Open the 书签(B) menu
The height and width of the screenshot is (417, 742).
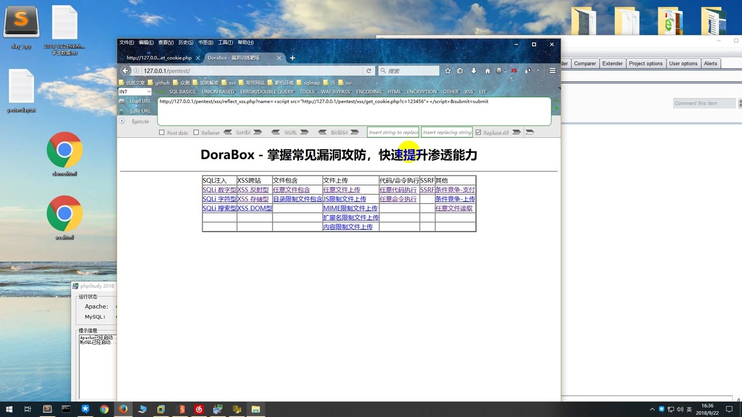pos(206,43)
